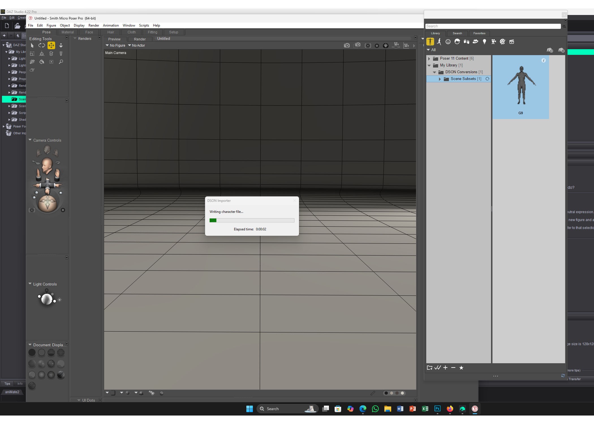Open the Lights bulb category
Viewport: 594px width, 424px height.
click(x=485, y=42)
